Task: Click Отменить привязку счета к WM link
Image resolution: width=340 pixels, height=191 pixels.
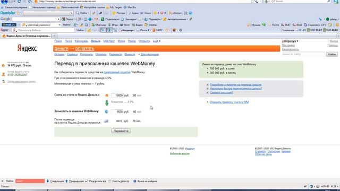Action: pyautogui.click(x=229, y=102)
